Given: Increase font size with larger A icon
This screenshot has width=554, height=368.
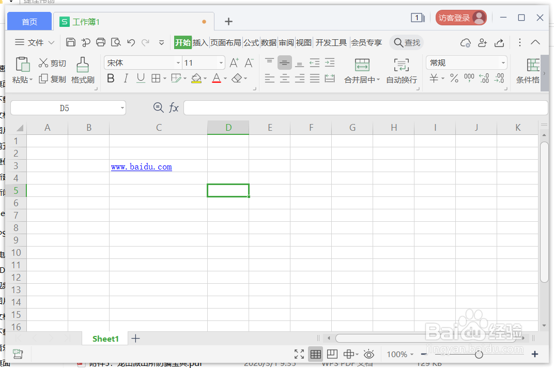Looking at the screenshot, I should click(x=234, y=63).
